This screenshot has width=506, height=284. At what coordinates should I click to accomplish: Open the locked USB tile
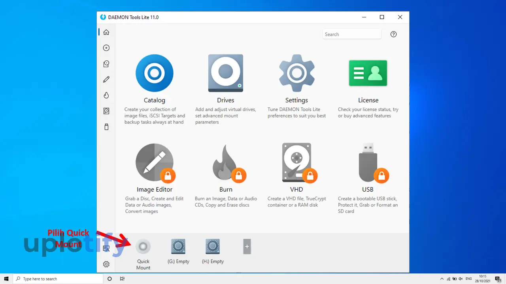tap(373, 163)
